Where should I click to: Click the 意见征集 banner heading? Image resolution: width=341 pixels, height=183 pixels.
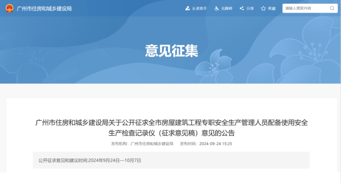(171, 51)
